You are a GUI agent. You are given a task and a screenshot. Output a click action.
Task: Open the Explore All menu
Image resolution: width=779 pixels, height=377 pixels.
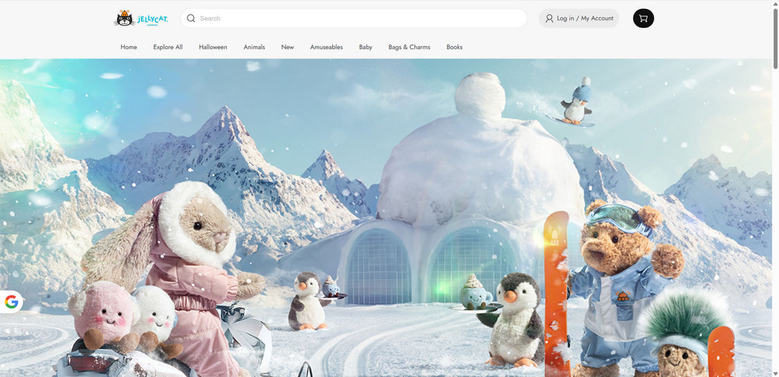coord(168,47)
